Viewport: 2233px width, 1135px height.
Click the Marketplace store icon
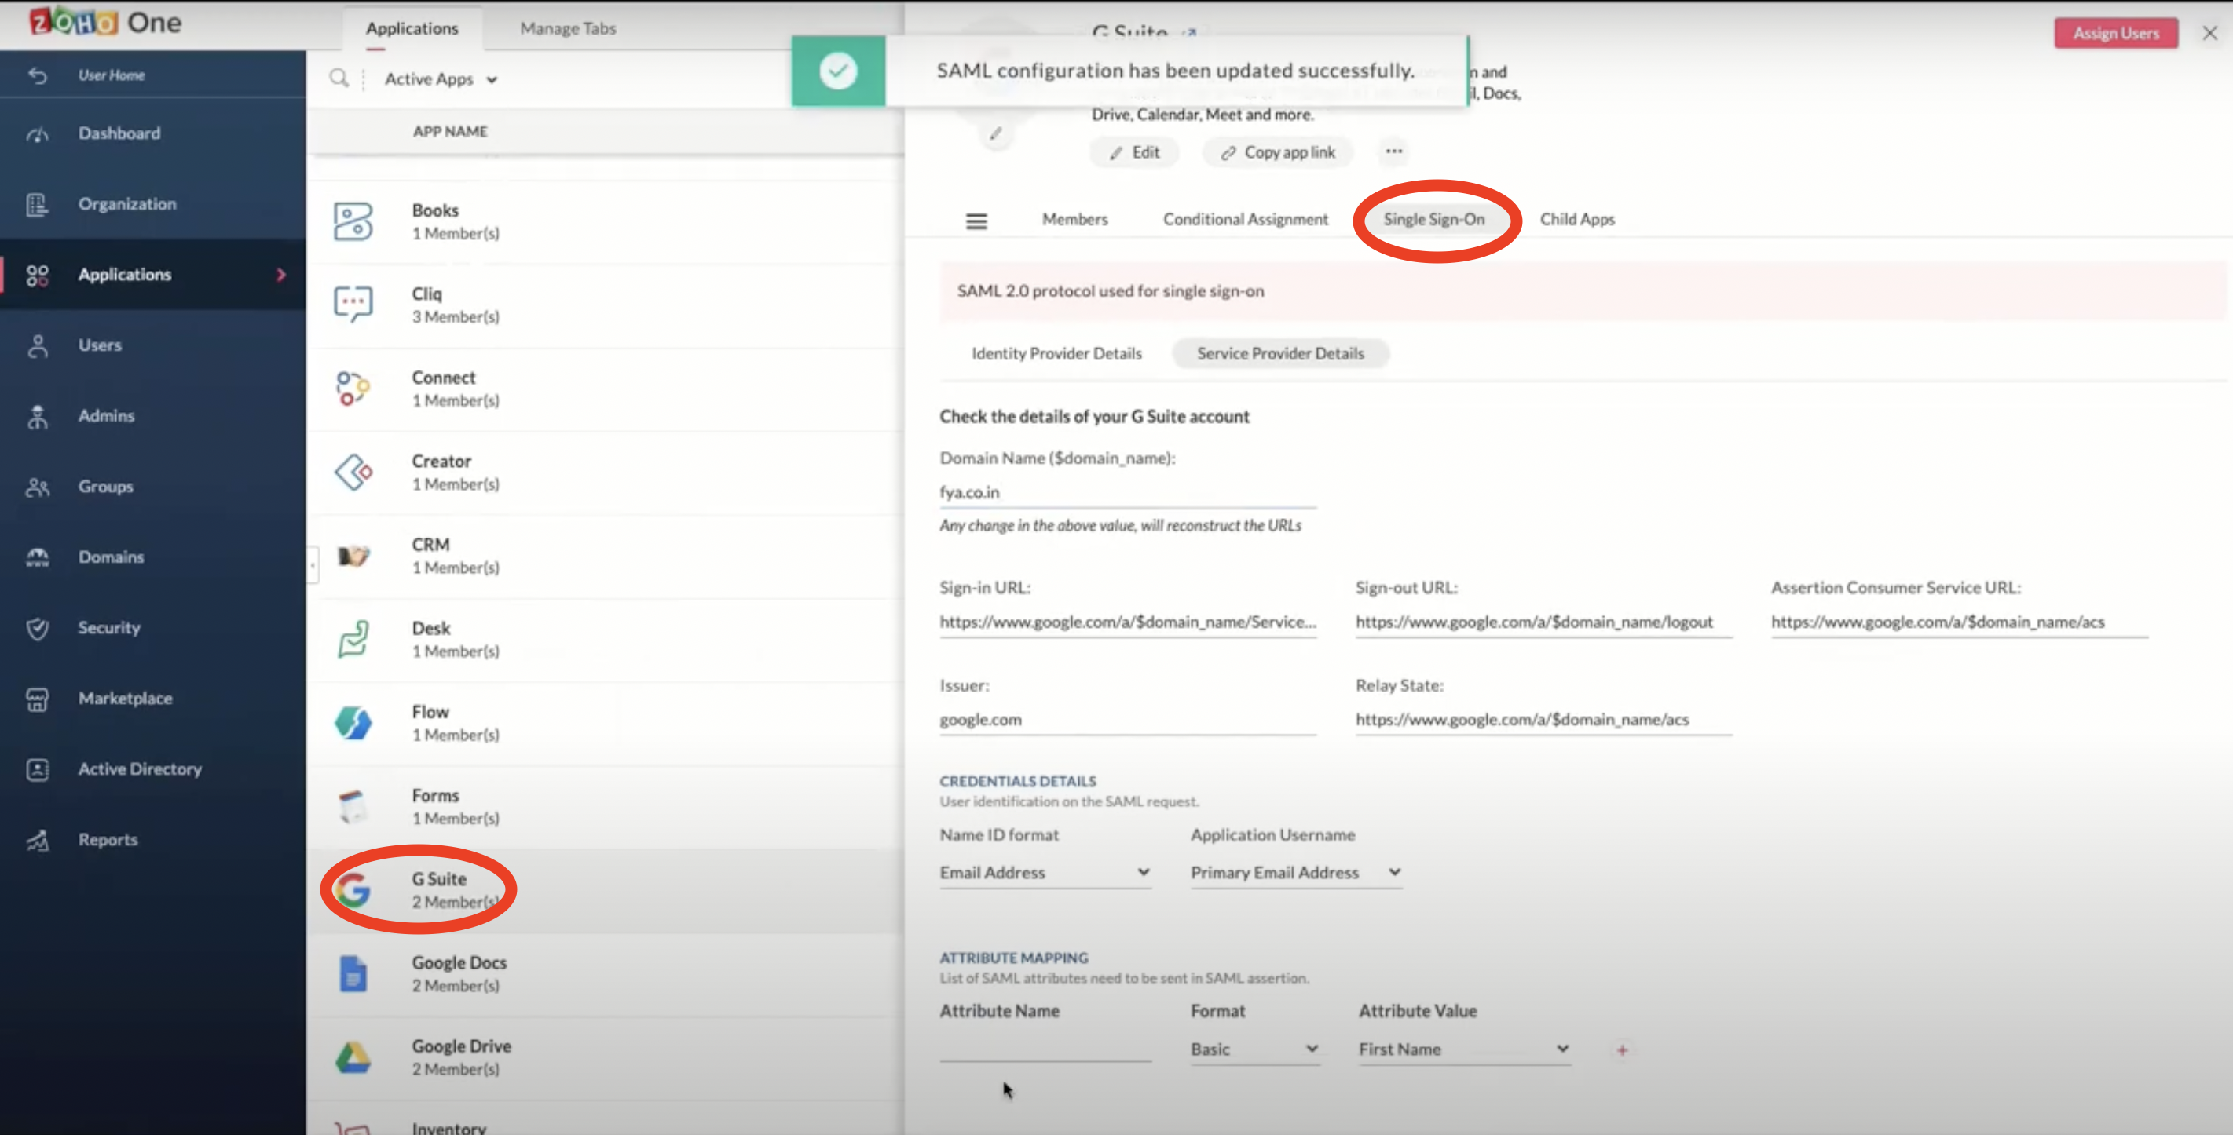tap(37, 699)
